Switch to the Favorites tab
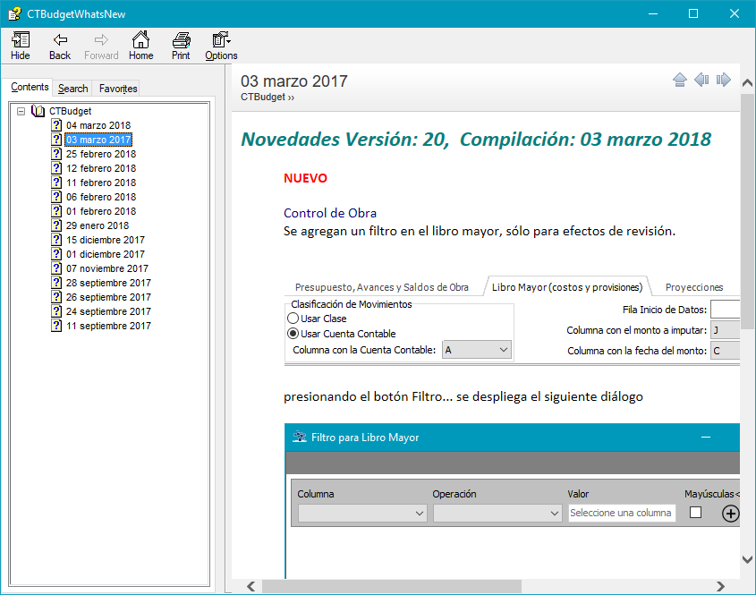The image size is (756, 595). pos(118,89)
